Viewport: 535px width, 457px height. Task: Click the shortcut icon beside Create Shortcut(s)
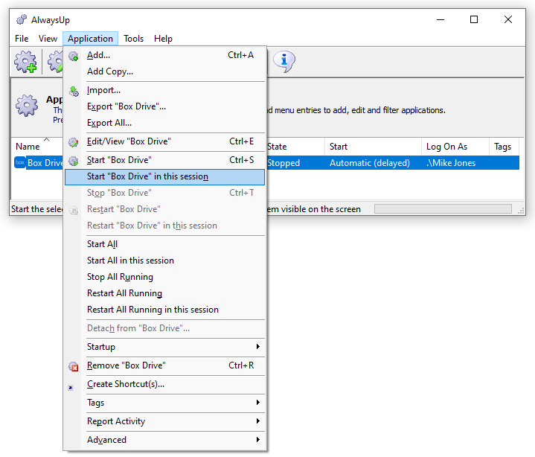point(71,388)
